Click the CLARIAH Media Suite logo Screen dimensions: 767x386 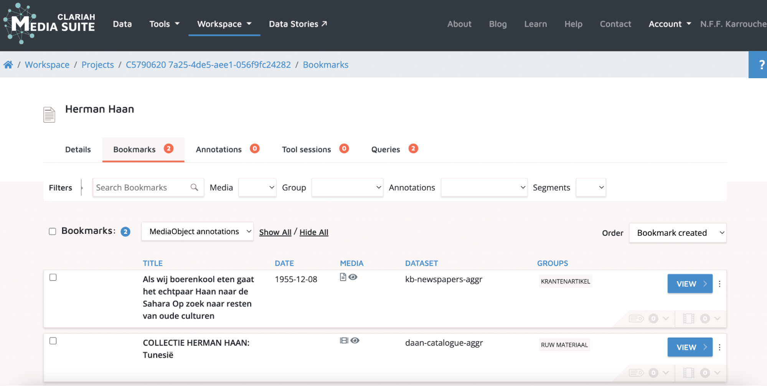click(x=49, y=23)
